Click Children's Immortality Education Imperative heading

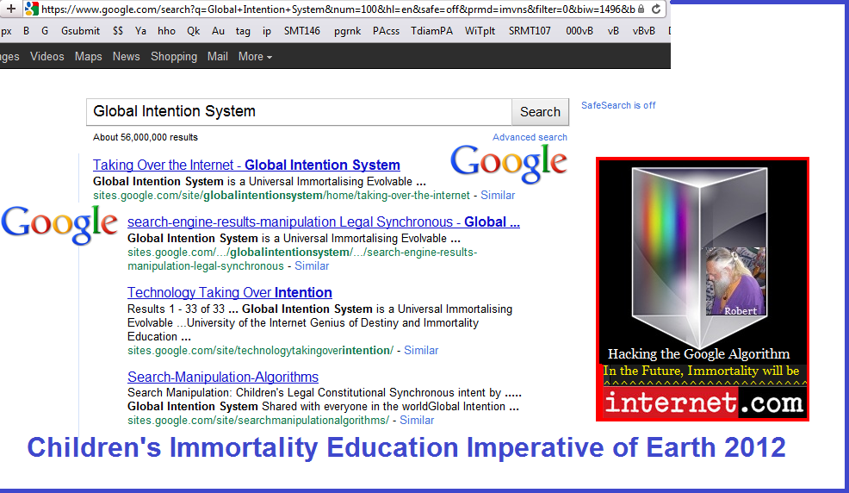[406, 447]
